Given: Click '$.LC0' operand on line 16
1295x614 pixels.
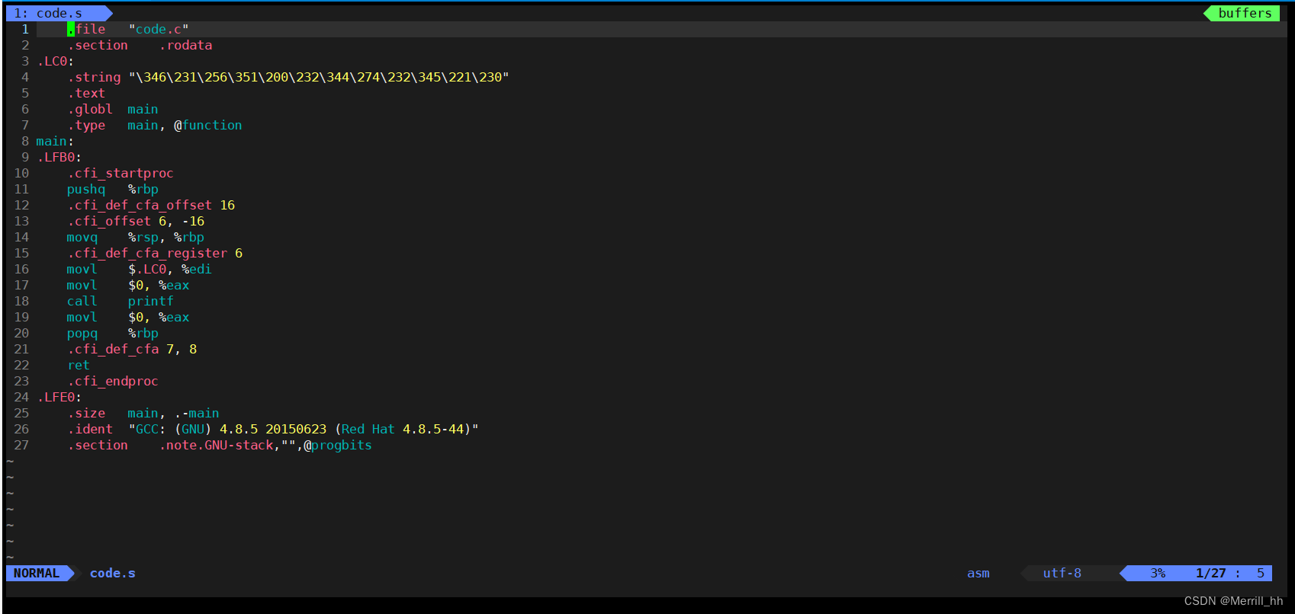Looking at the screenshot, I should (147, 269).
